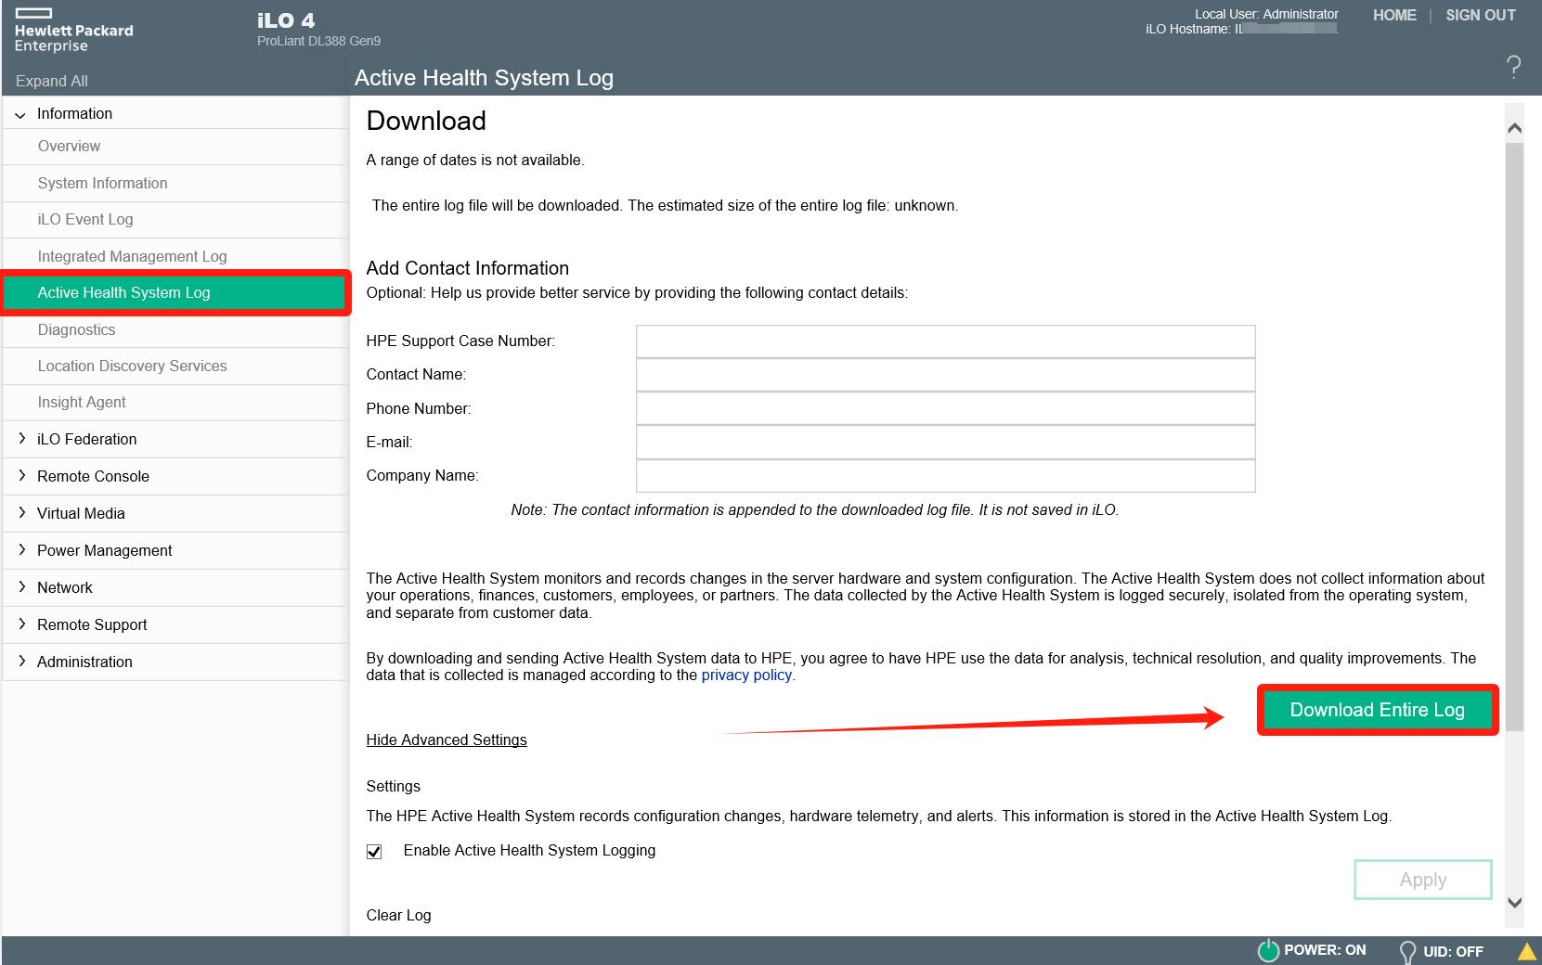
Task: Click Hide Advanced Settings link
Action: click(x=447, y=740)
